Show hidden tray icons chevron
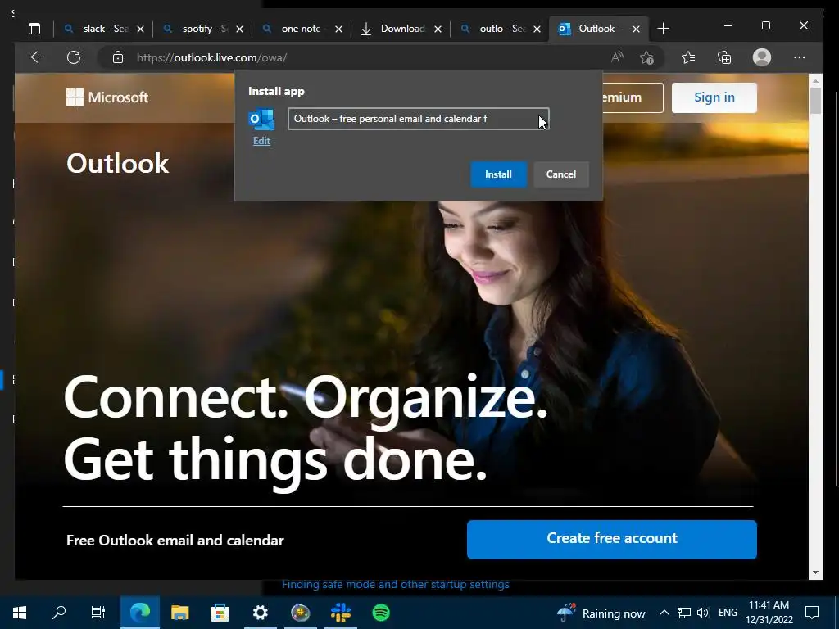 click(x=664, y=613)
